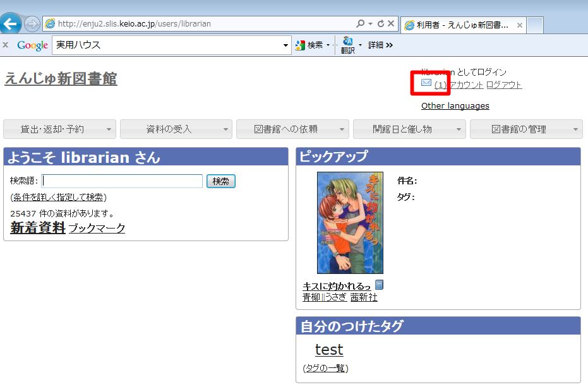Close the Google toolbar with the X
This screenshot has width=588, height=392.
coord(5,45)
